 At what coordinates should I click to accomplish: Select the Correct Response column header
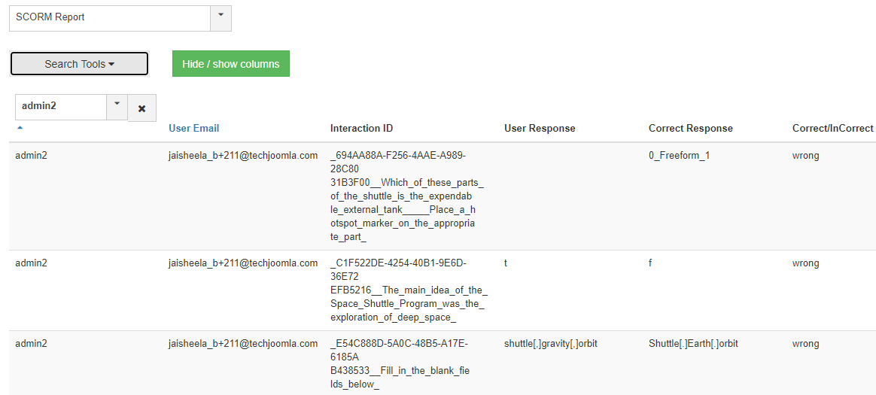[690, 128]
